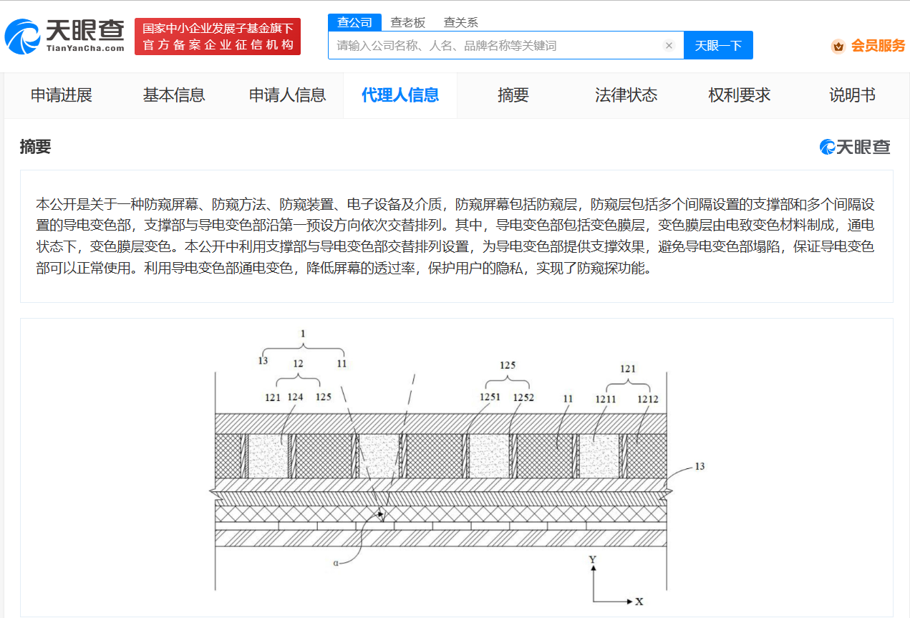
Task: Open the 会员服务 crown icon
Action: pos(838,46)
